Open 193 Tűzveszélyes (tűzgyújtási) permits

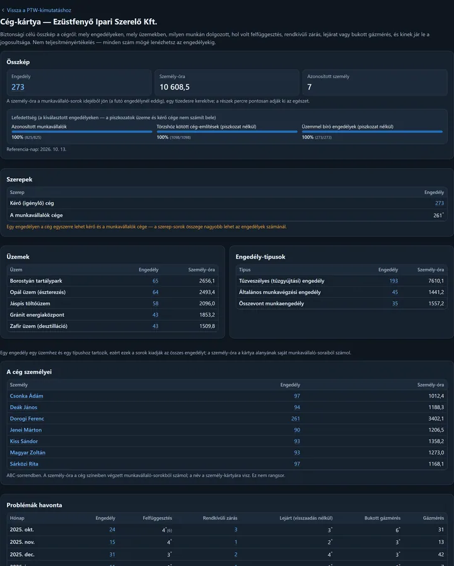click(393, 281)
